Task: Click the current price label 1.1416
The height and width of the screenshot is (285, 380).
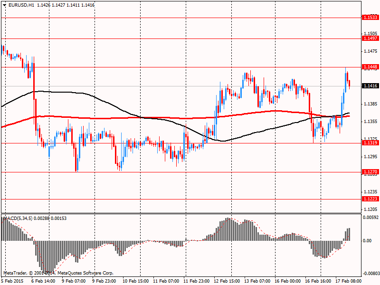Action: [370, 86]
